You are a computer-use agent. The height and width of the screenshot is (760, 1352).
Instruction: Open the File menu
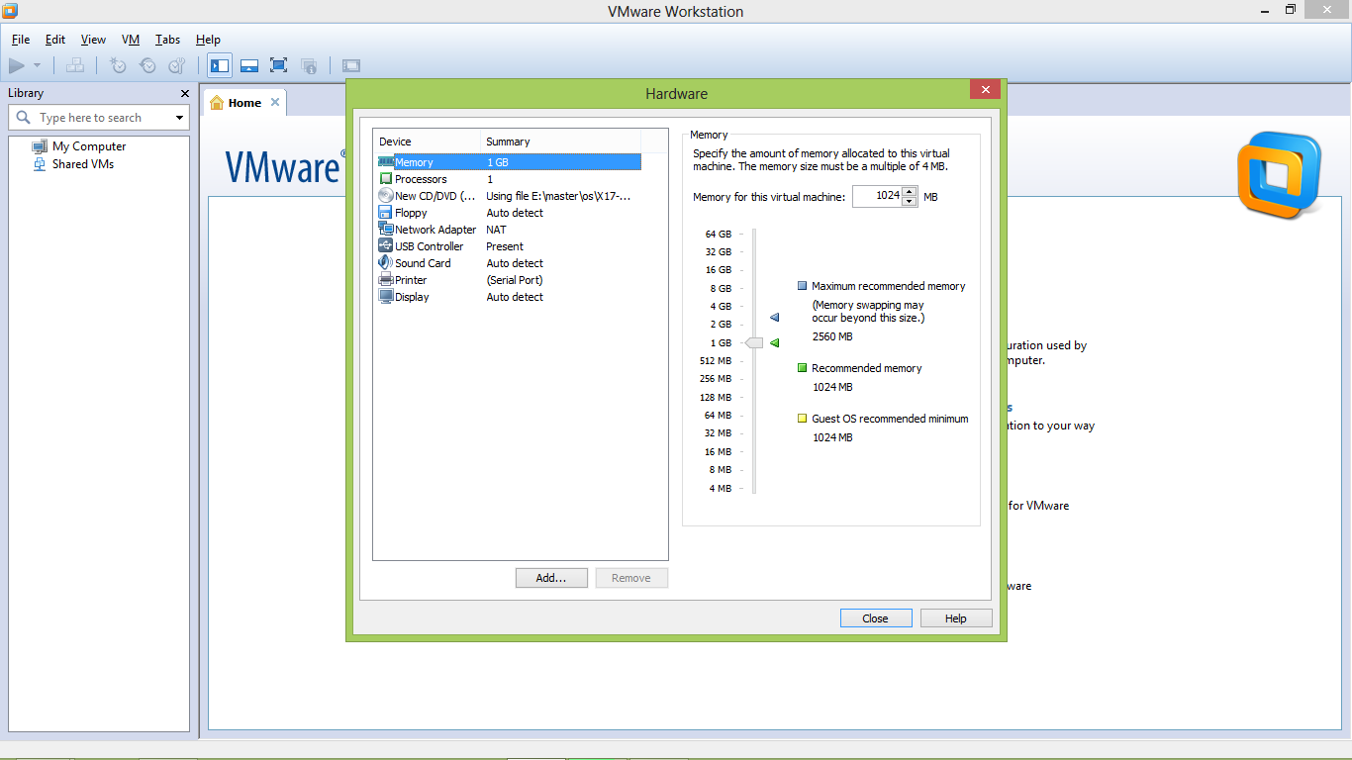pyautogui.click(x=21, y=40)
